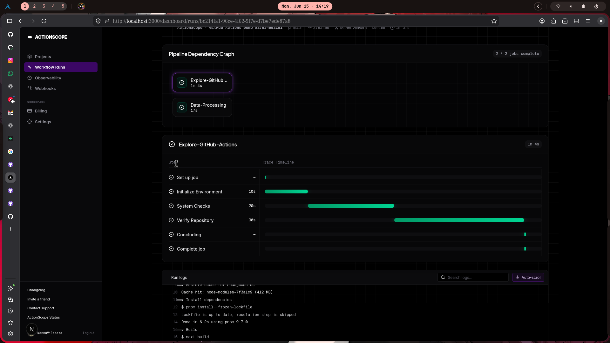This screenshot has width=610, height=343.
Task: Open the Gmail sidebar tab
Action: click(x=10, y=113)
